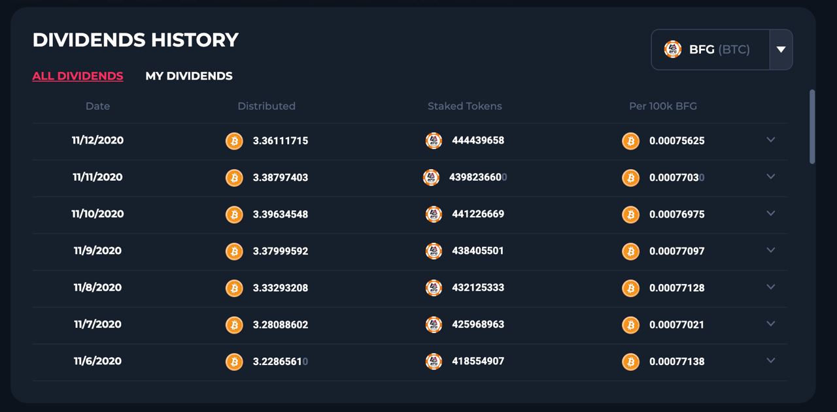Screen dimensions: 837x412
Task: Click Bitcoin icon beside 3.36111715 distributed
Action: (234, 141)
